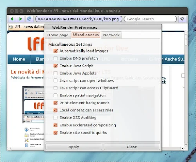Click the Google Search box
Screen dimensions: 196x162
coord(150,19)
